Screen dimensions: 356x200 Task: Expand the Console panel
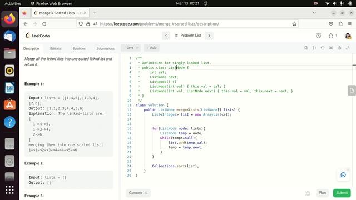138,193
